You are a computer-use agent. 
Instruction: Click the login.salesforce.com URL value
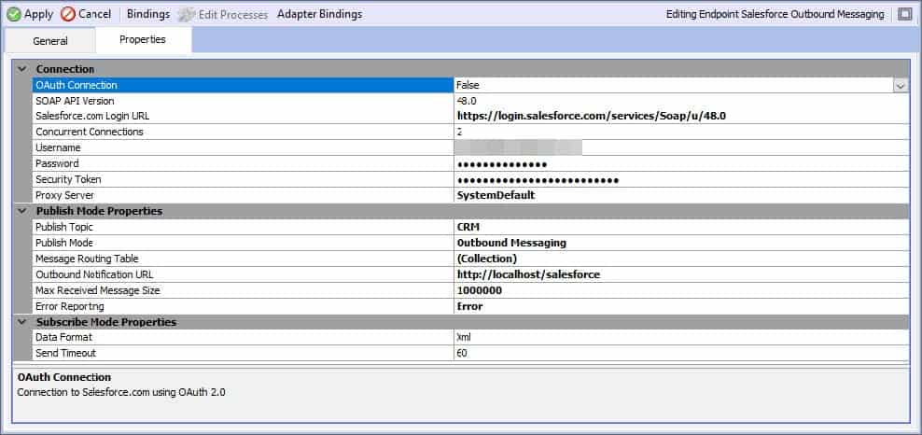click(592, 116)
